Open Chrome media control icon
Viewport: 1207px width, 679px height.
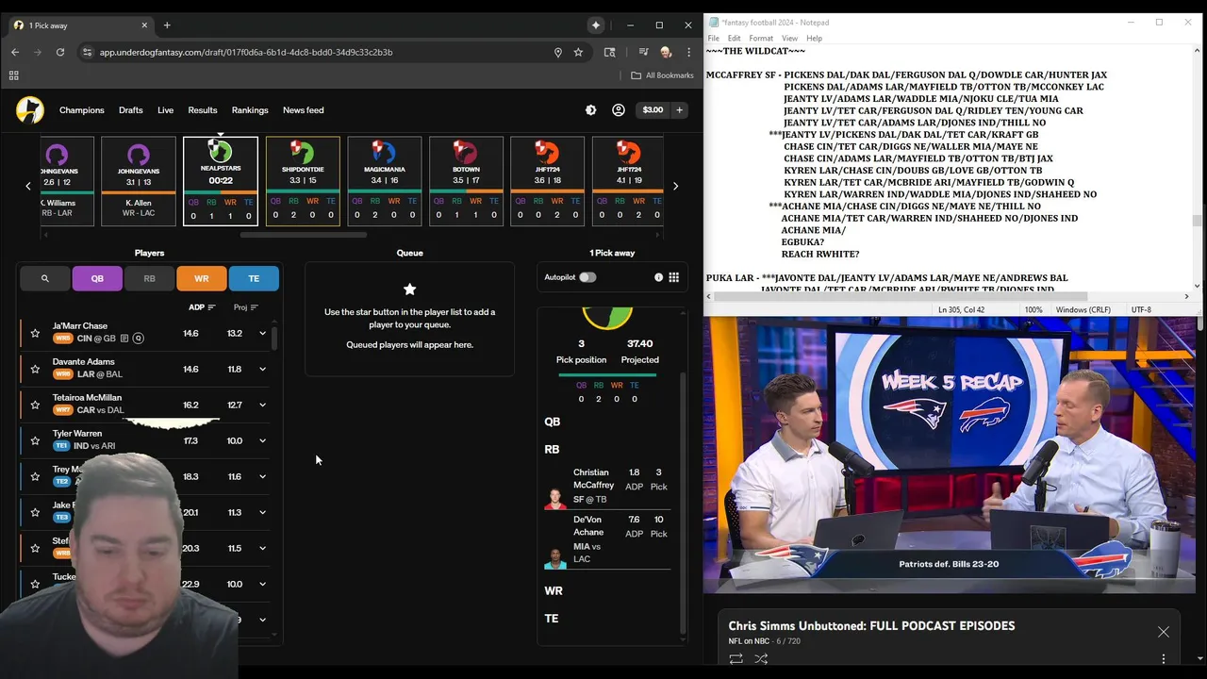click(x=643, y=52)
